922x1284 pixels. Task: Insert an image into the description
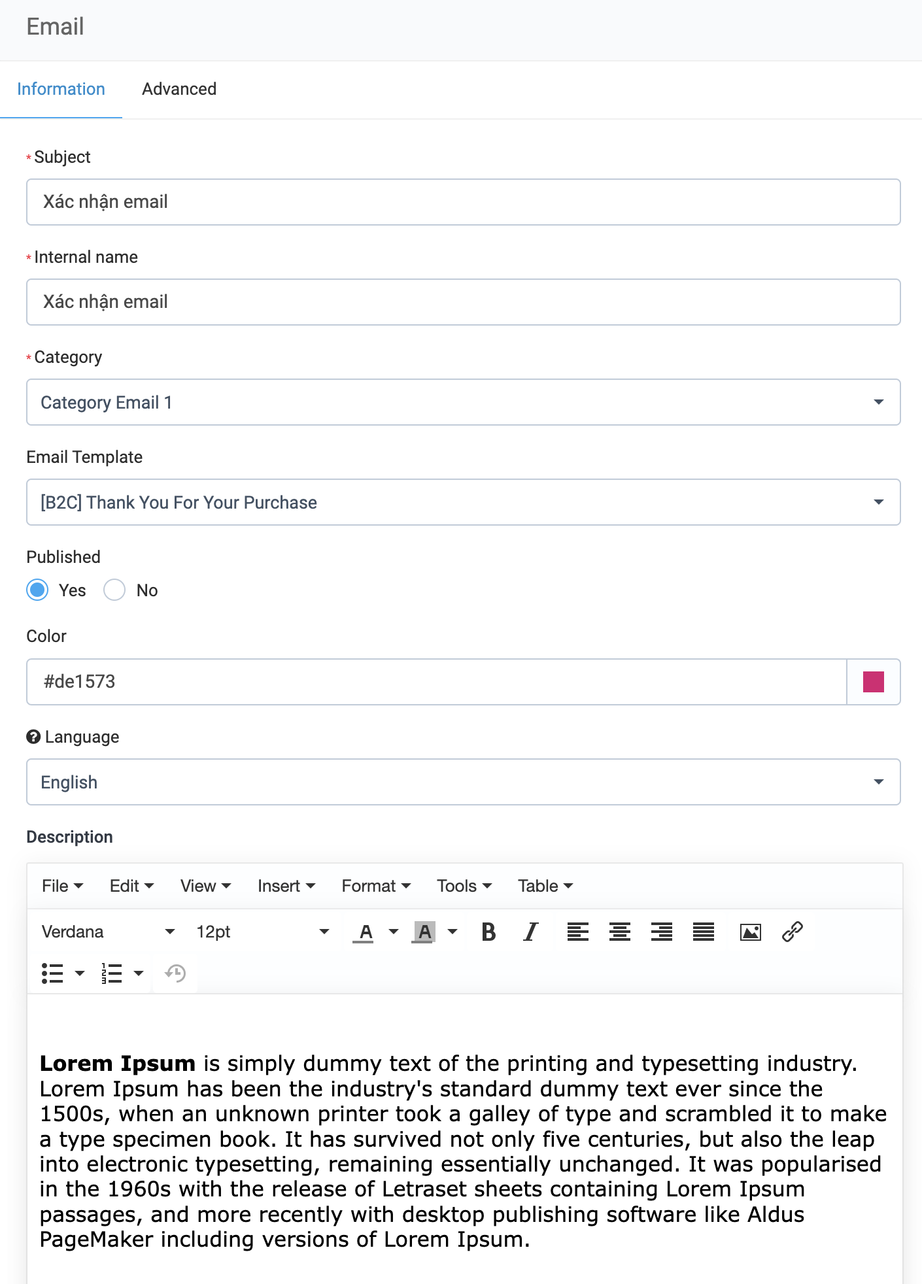(x=750, y=932)
